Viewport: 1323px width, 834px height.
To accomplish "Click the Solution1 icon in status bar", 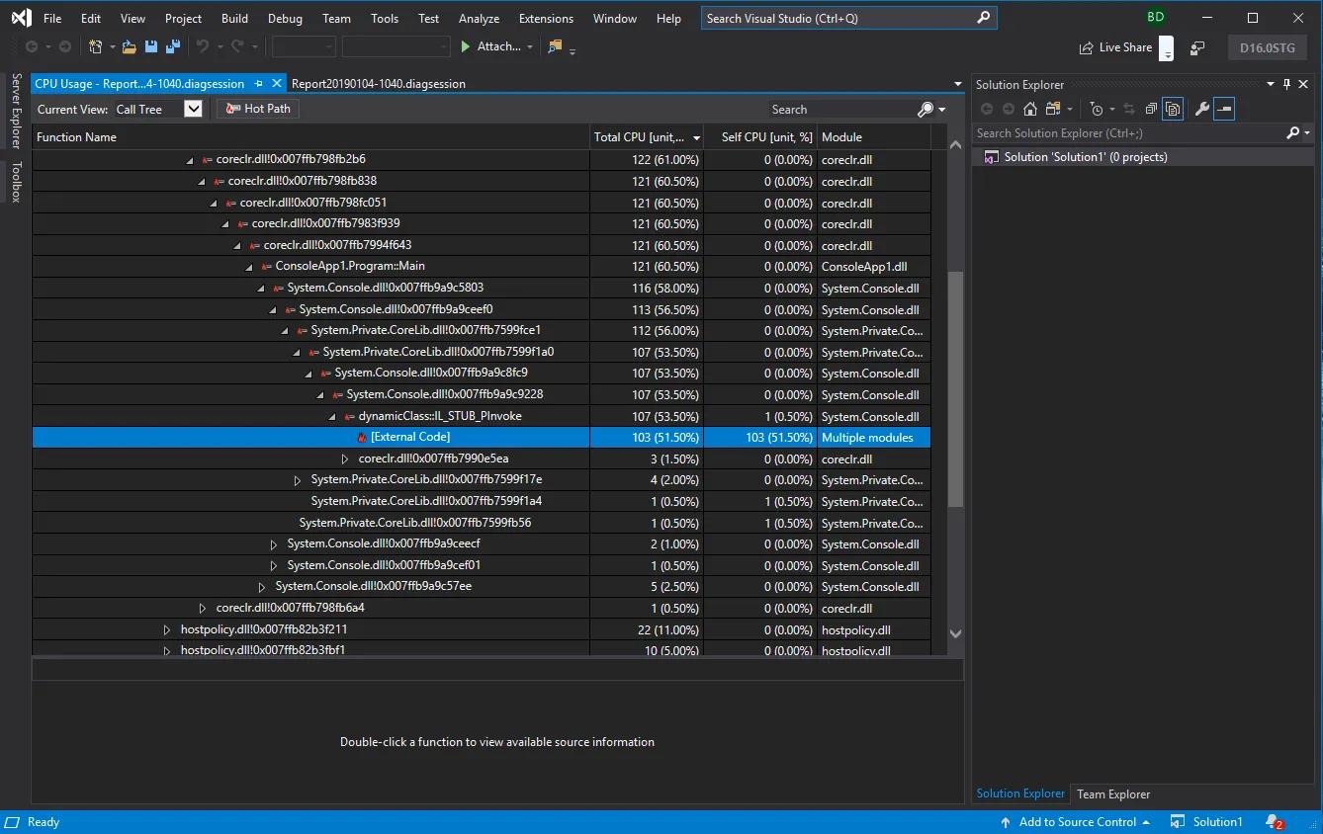I will (1178, 822).
